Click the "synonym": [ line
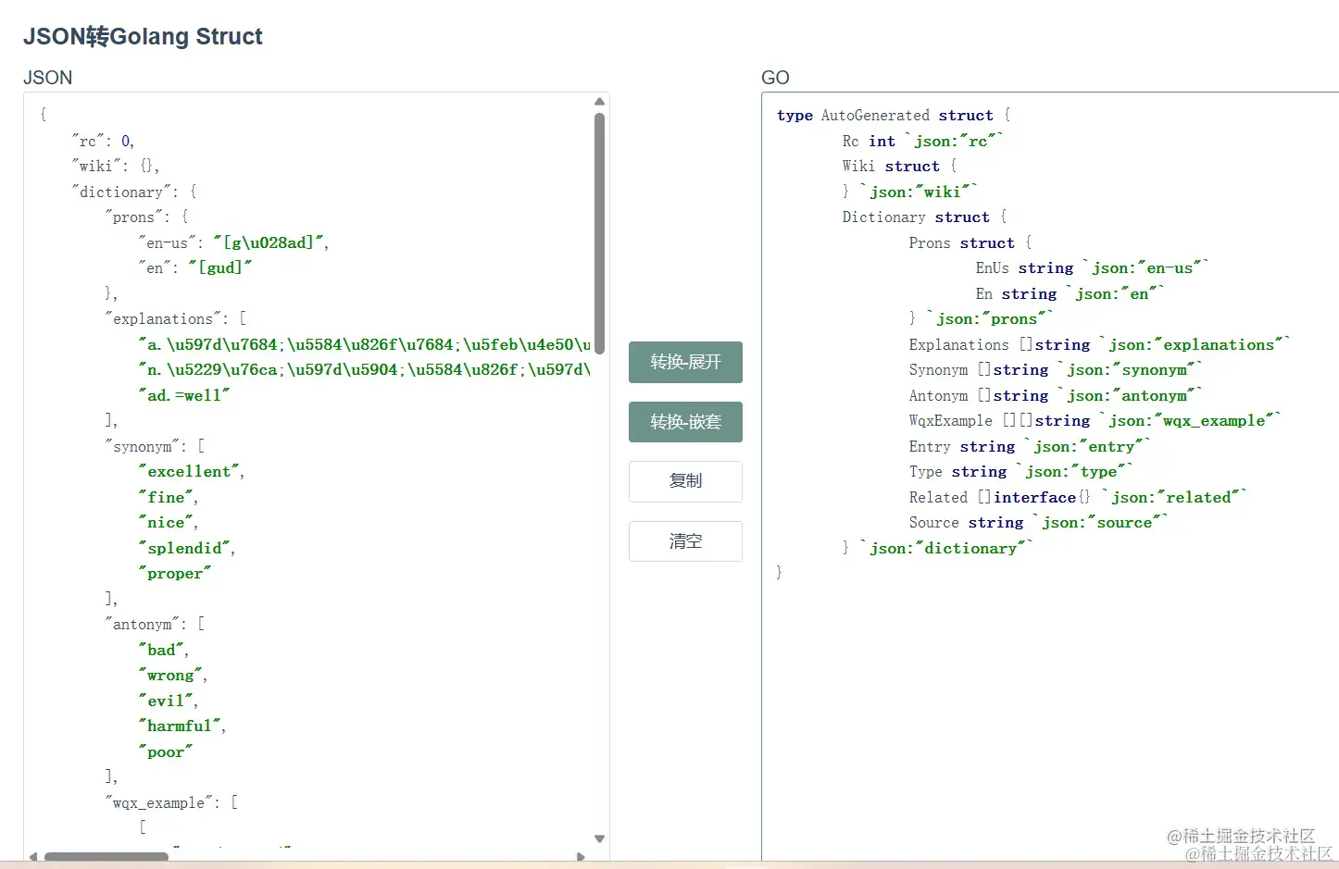Image resolution: width=1339 pixels, height=869 pixels. point(155,447)
